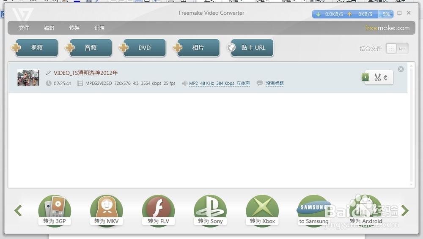The height and width of the screenshot is (239, 423).
Task: Play the video with green play icon
Action: pyautogui.click(x=365, y=77)
